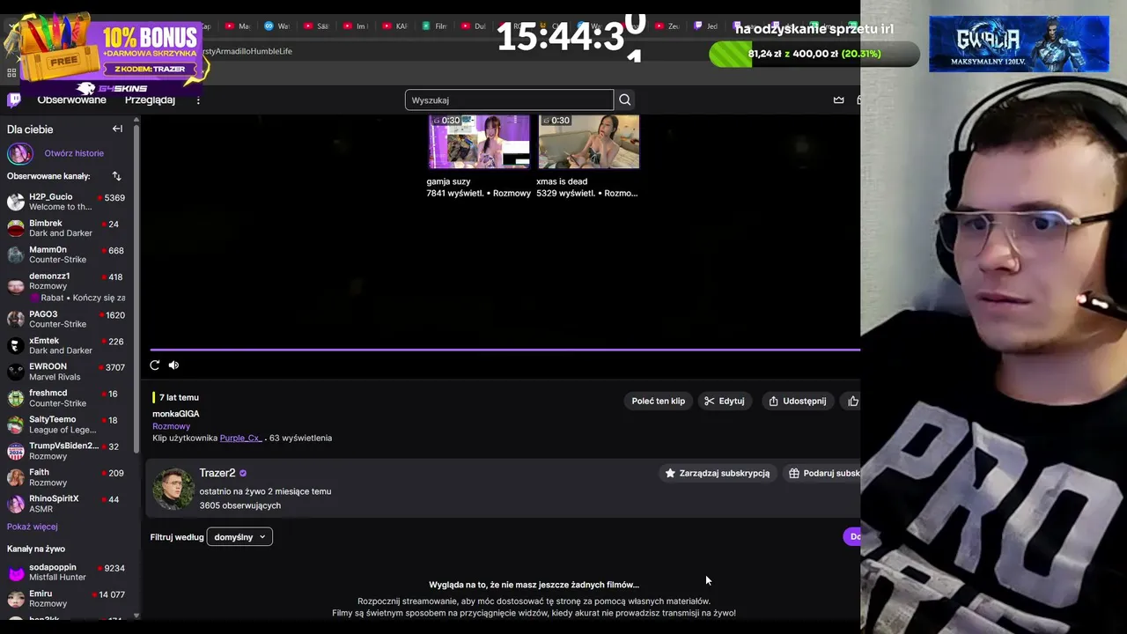Open the Trazer2 channel name link

(217, 473)
